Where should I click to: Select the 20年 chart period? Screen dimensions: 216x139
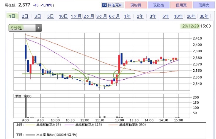[x=191, y=16]
